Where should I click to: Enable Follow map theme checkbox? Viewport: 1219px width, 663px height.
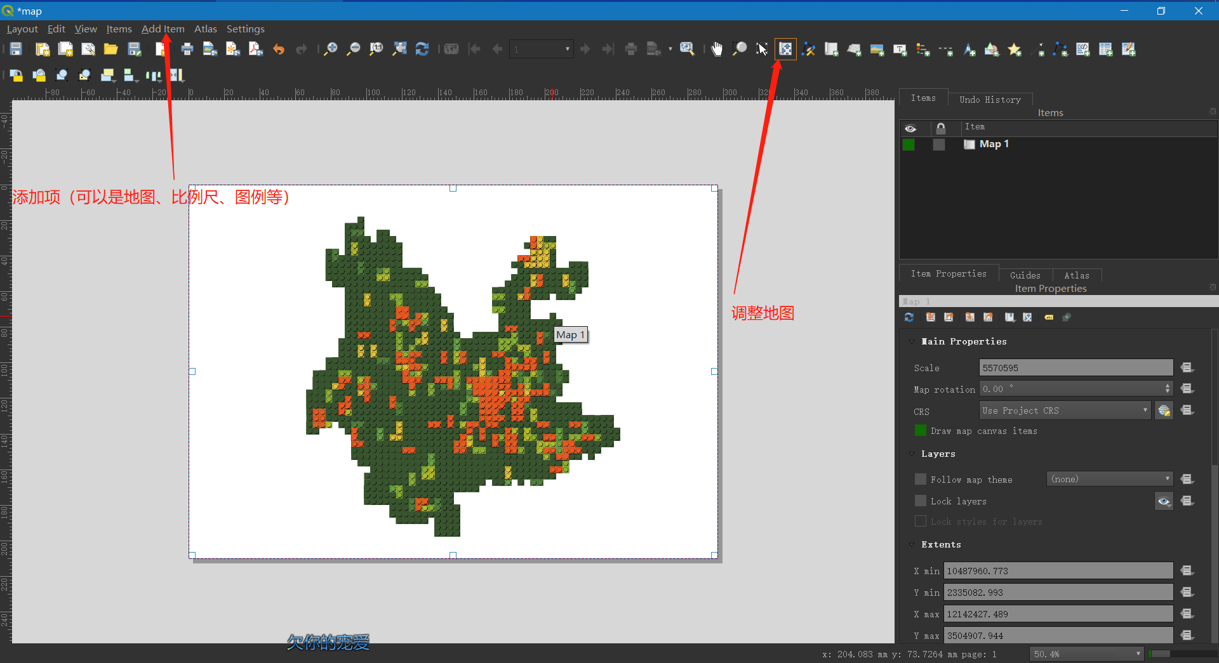coord(921,479)
